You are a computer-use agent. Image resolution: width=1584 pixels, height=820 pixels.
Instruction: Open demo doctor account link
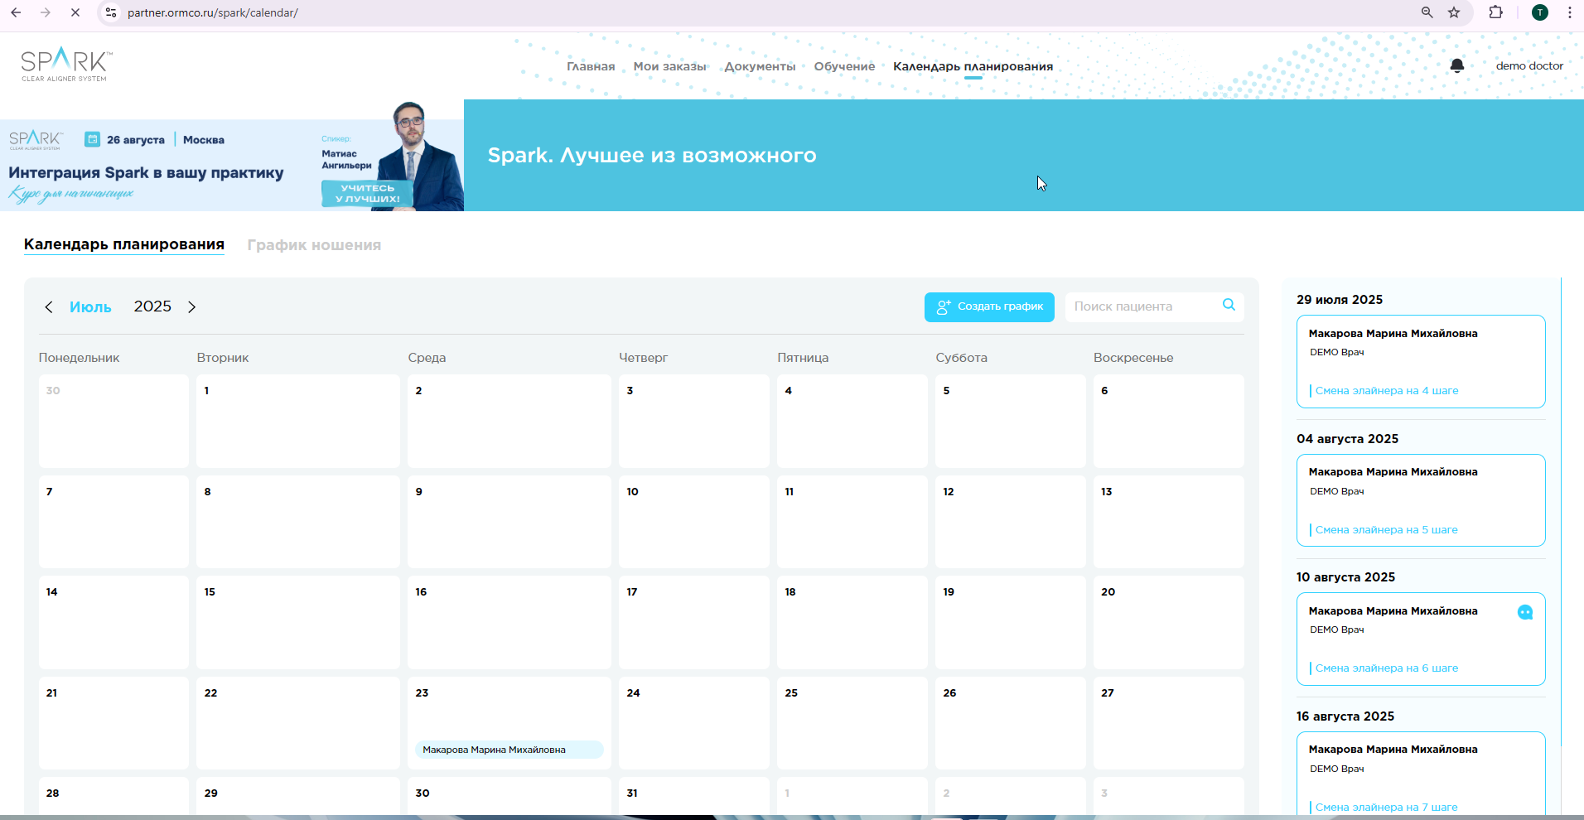pos(1529,65)
